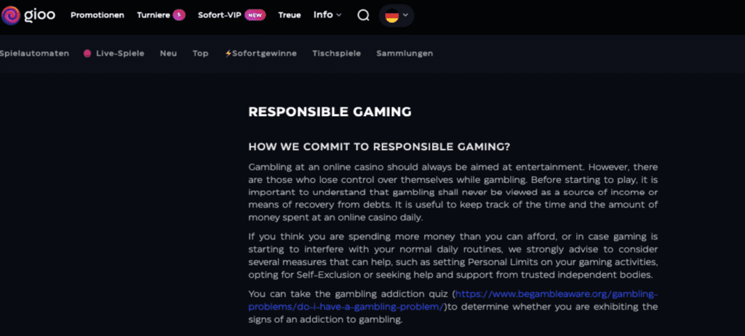Click the NEW badge beside Sofort-VIP
The height and width of the screenshot is (336, 745).
(x=255, y=15)
